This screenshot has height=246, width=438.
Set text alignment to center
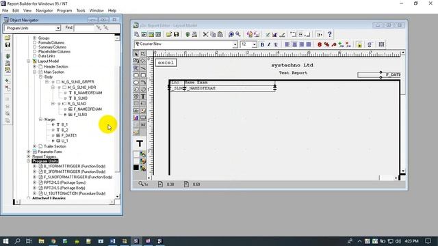point(294,44)
